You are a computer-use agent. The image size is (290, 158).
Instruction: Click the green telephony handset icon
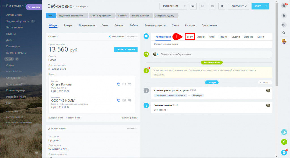click(x=284, y=142)
